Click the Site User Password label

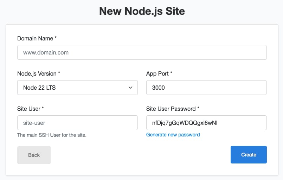click(x=173, y=109)
